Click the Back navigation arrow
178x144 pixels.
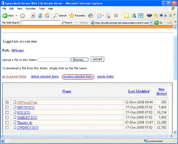pos(5,16)
